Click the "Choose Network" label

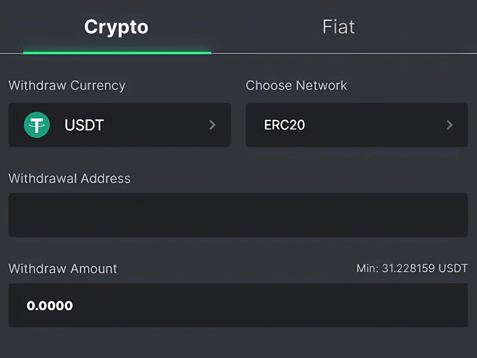(x=296, y=85)
